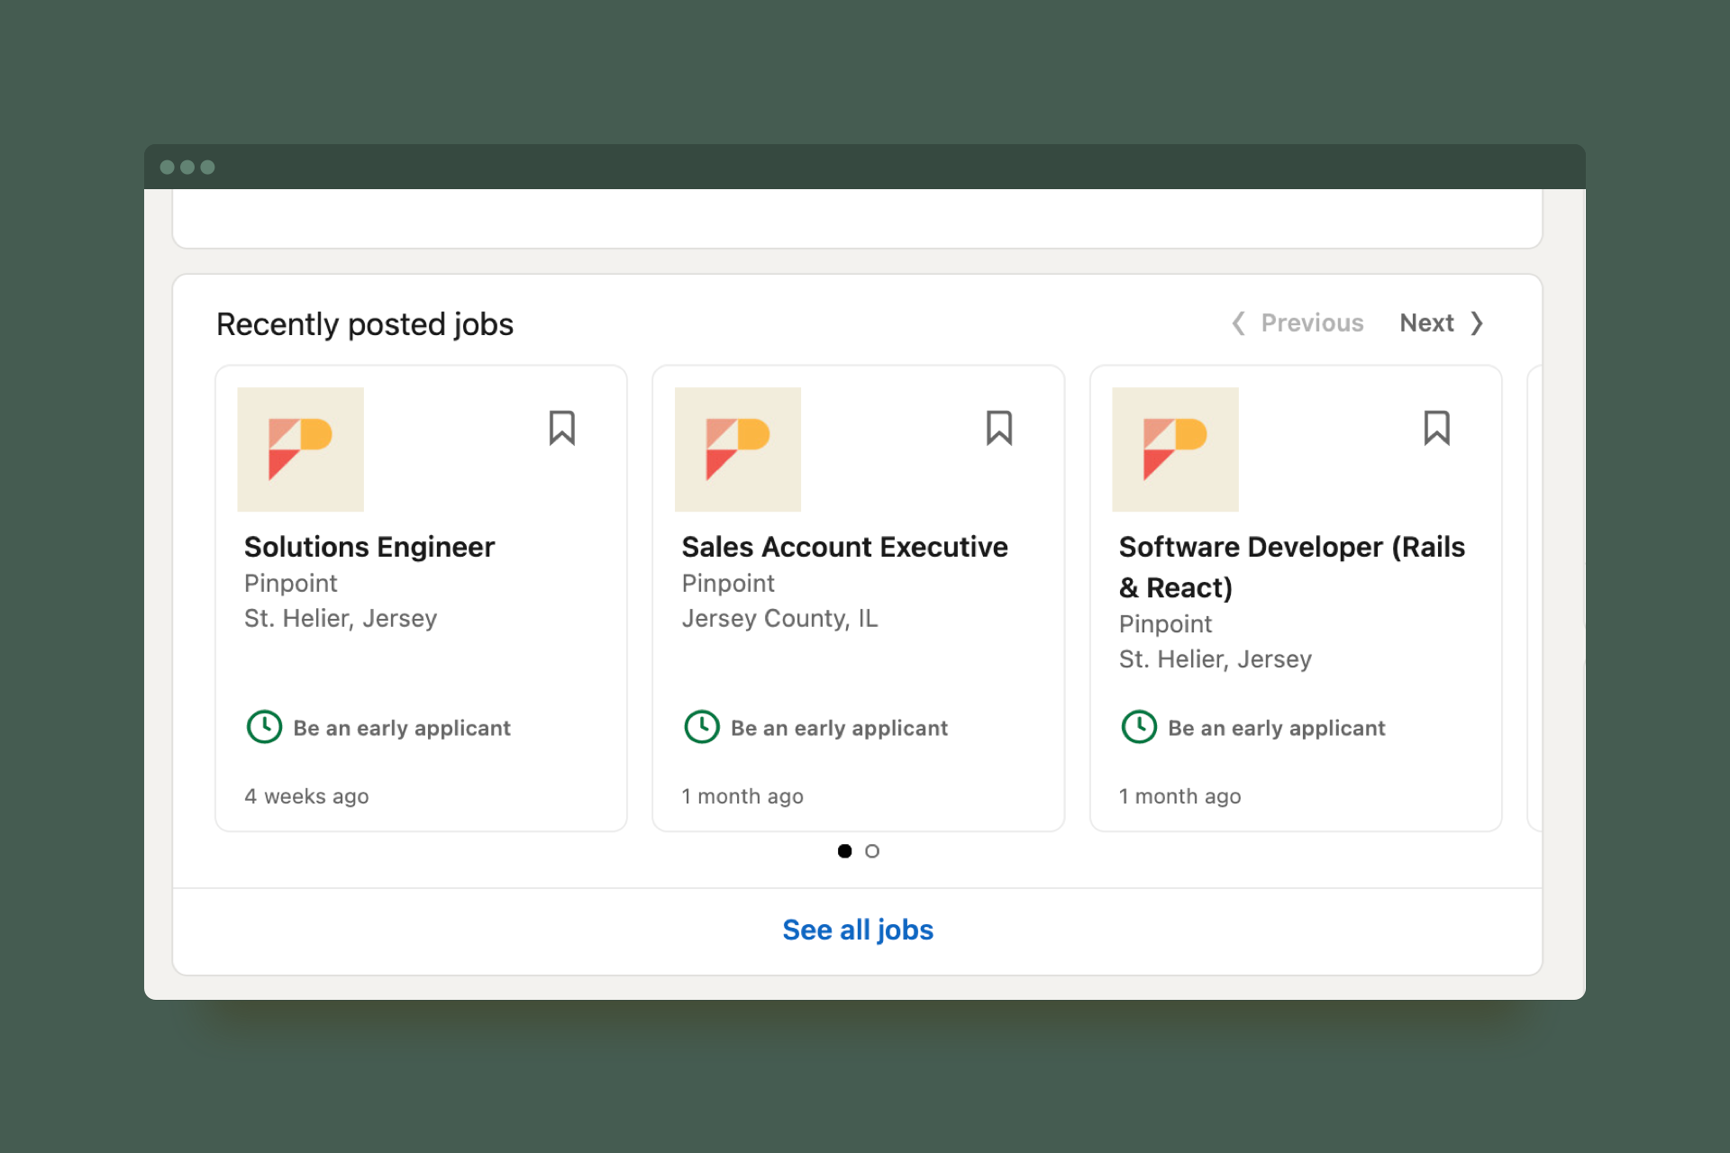Click clock icon on Sales Account Executive card
The image size is (1730, 1153).
(x=701, y=727)
